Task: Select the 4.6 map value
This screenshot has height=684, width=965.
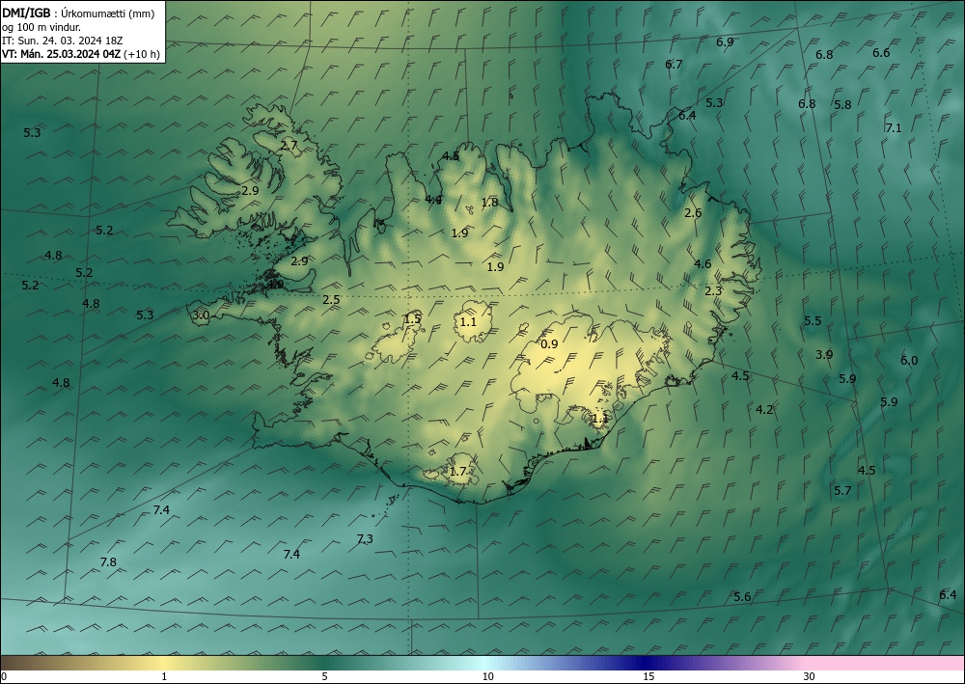Action: click(x=703, y=264)
